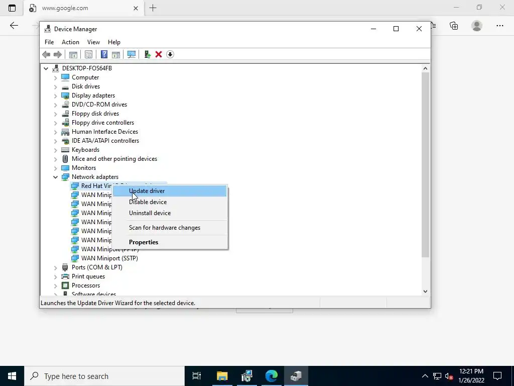This screenshot has height=386, width=514.
Task: Open Help using the blue question-mark icon
Action: (x=104, y=54)
